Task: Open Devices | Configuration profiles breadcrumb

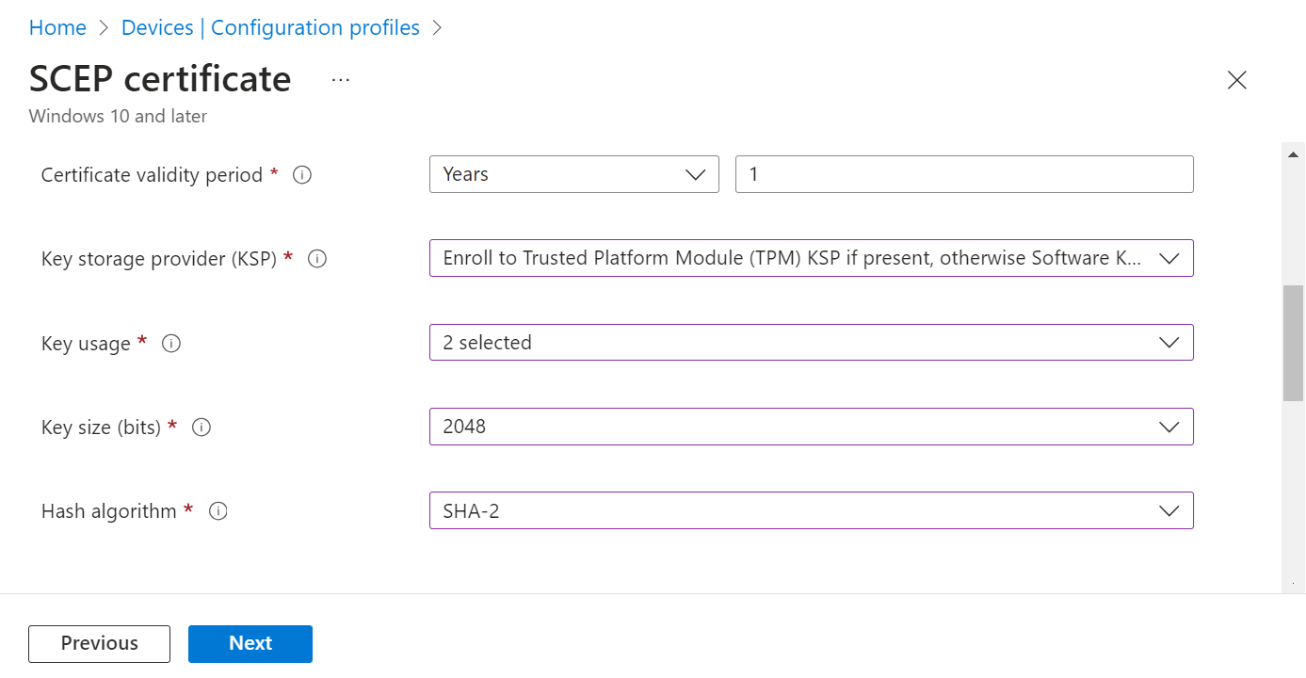Action: (x=270, y=28)
